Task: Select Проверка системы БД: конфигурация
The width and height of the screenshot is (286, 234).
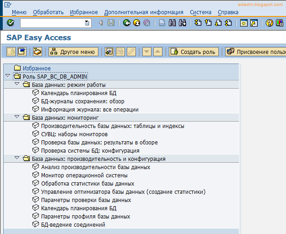Action: click(x=90, y=151)
